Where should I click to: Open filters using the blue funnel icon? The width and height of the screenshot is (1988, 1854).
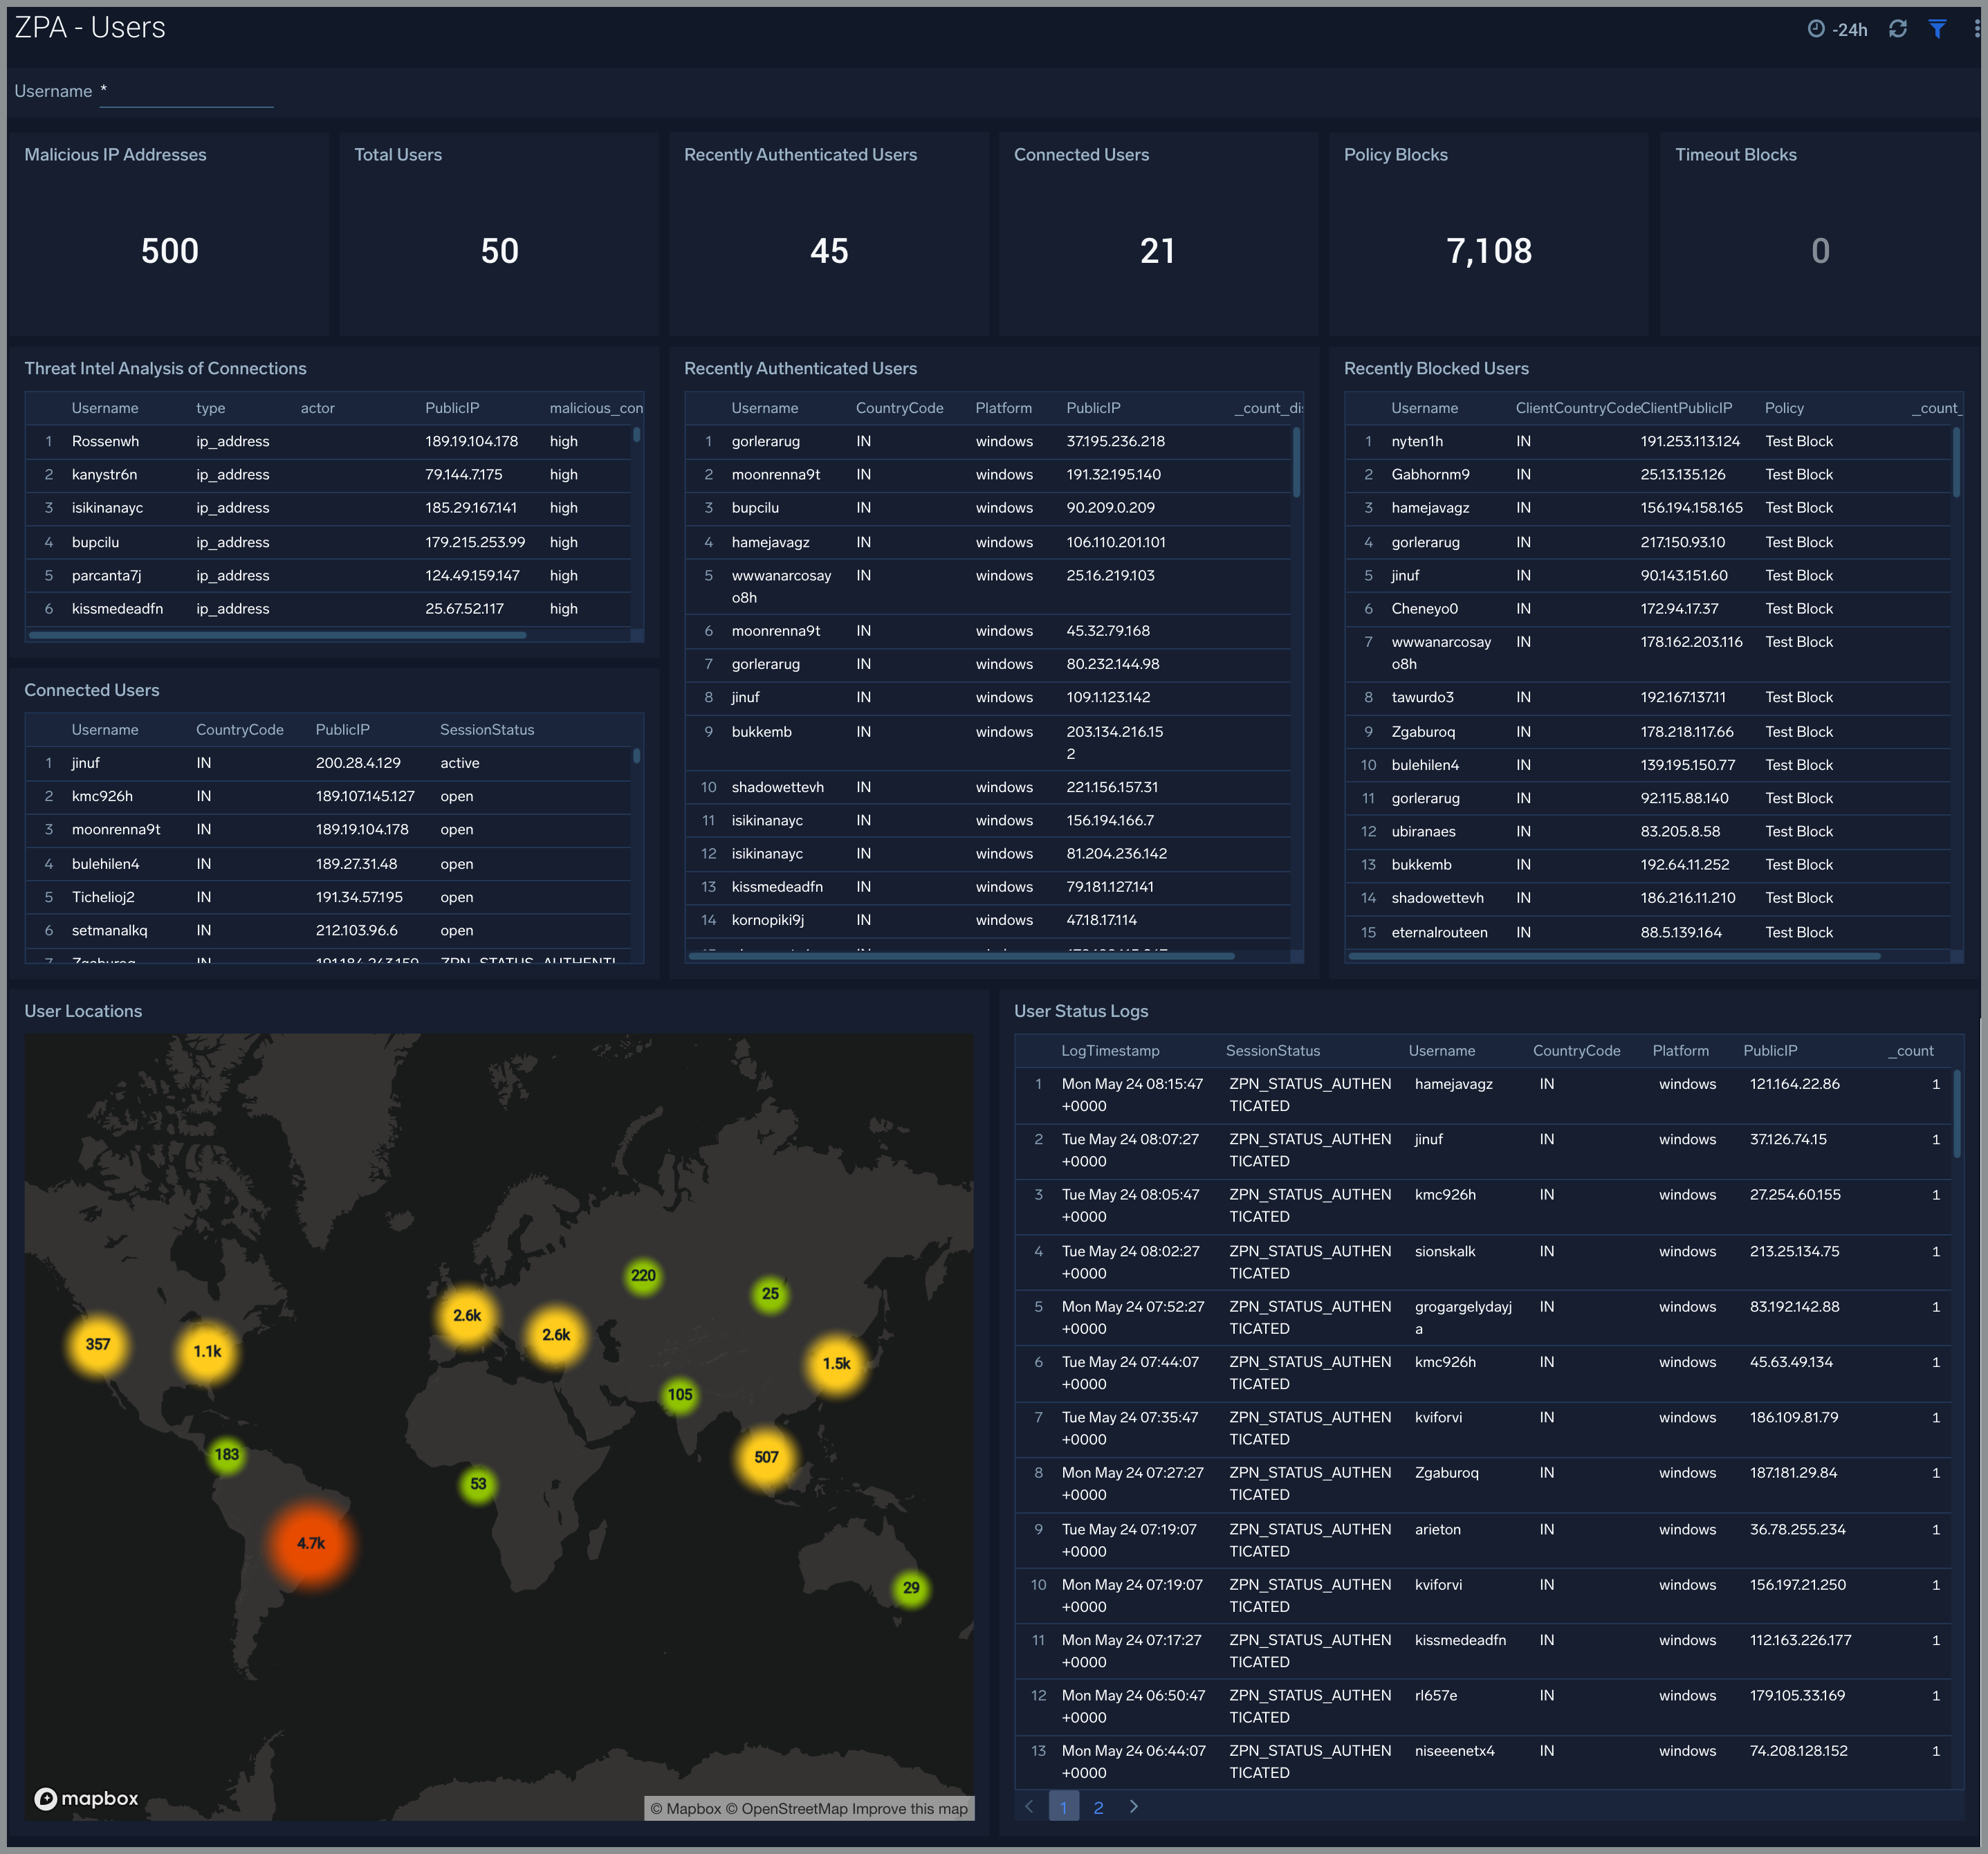tap(1937, 29)
